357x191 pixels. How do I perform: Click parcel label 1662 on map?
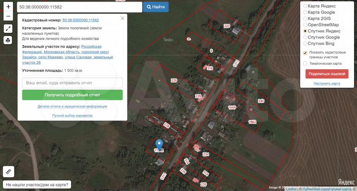pyautogui.click(x=252, y=122)
